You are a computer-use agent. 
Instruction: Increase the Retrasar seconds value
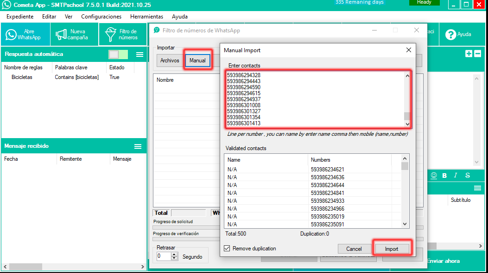(x=174, y=255)
